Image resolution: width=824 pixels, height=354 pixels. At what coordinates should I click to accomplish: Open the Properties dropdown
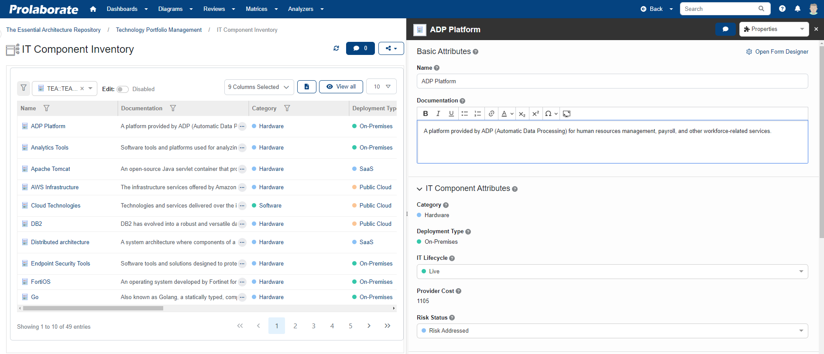[774, 29]
